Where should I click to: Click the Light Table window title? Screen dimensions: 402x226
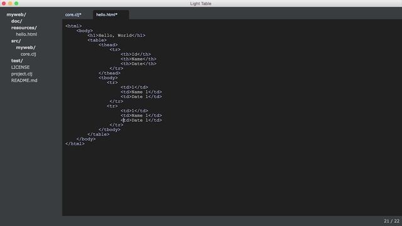click(201, 4)
